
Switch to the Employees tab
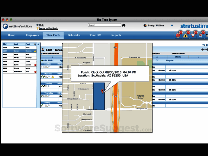[x=32, y=35]
